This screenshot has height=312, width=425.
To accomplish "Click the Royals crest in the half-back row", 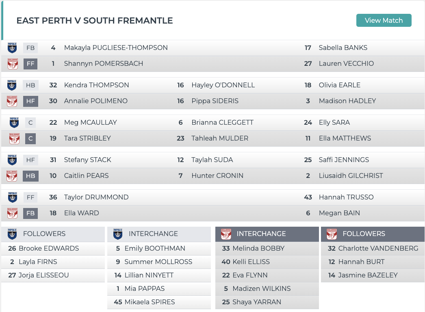I will coord(12,85).
